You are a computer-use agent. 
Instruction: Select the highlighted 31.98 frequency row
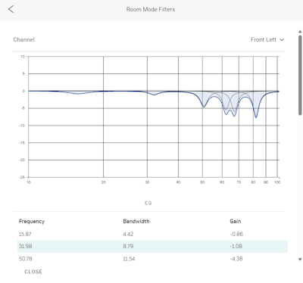point(152,246)
